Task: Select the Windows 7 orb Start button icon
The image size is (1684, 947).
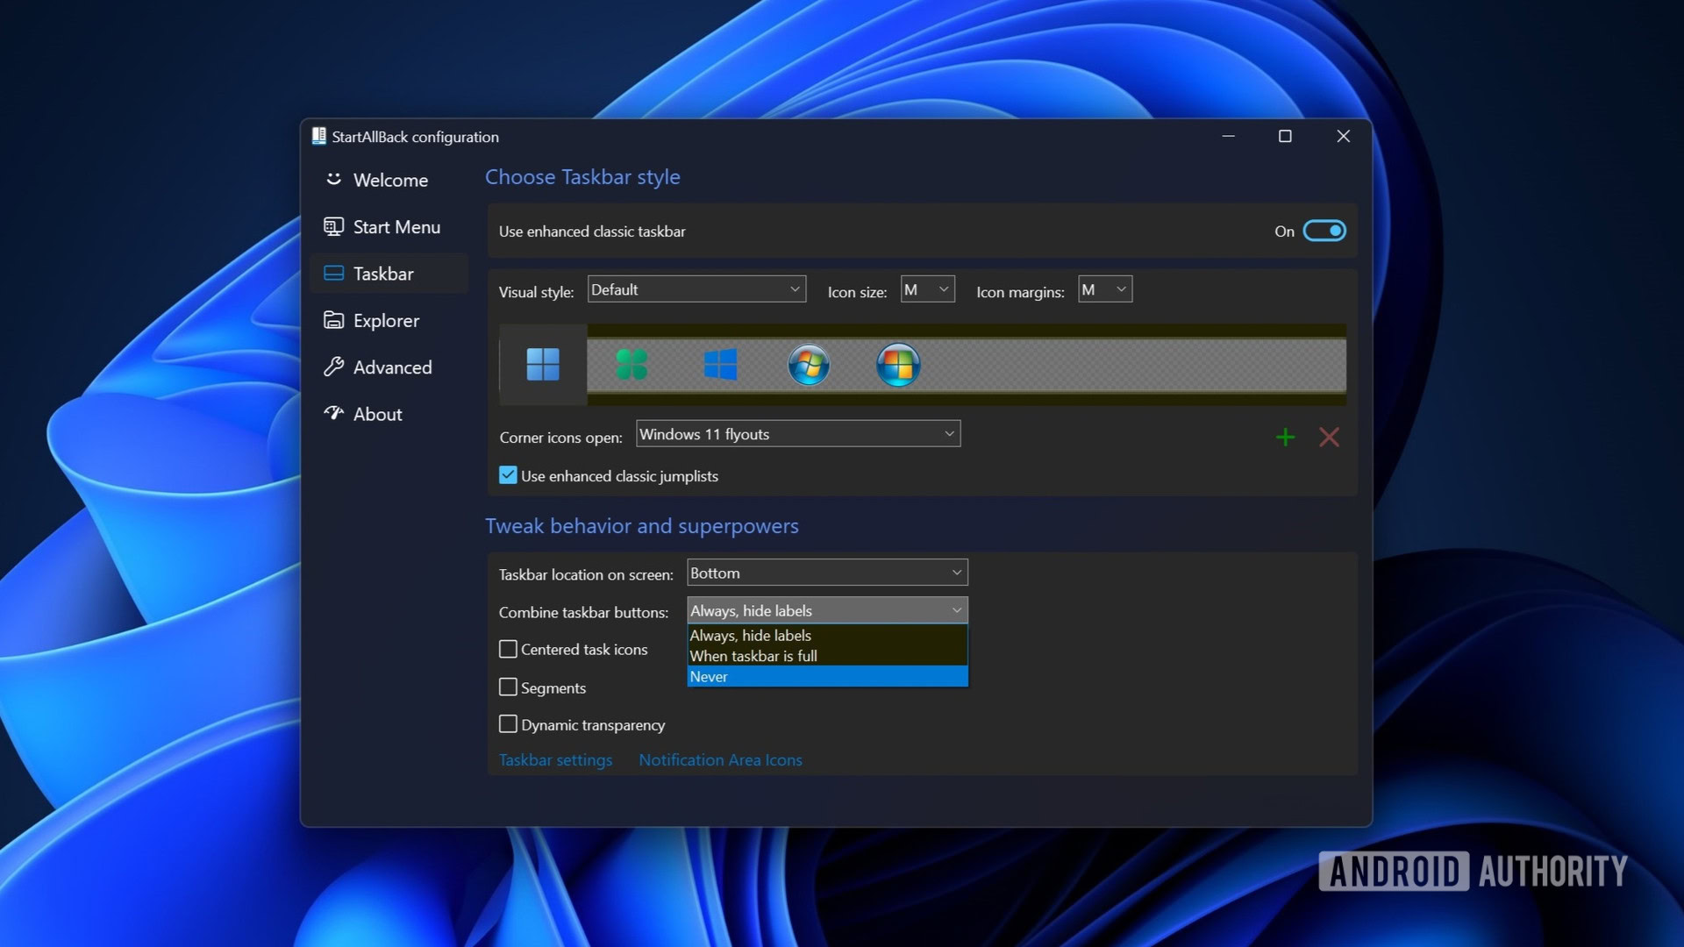Action: pyautogui.click(x=810, y=366)
